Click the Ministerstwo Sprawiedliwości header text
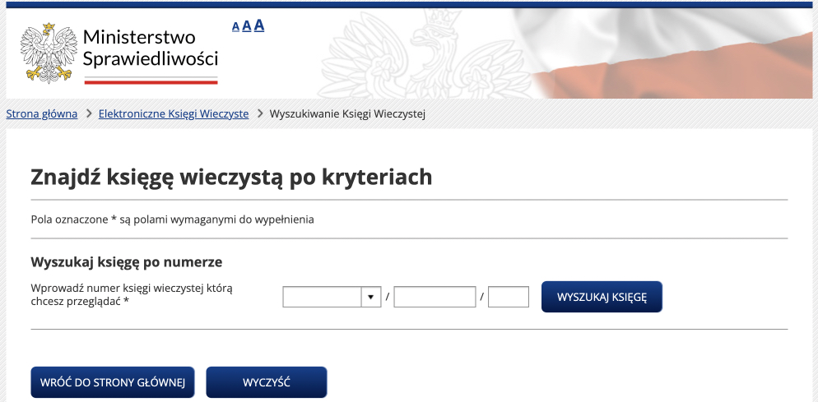Image resolution: width=818 pixels, height=402 pixels. pyautogui.click(x=151, y=48)
